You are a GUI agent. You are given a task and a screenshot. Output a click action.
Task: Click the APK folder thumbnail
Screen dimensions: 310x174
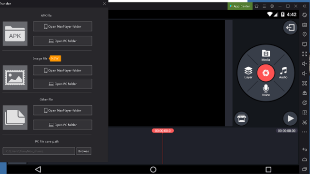[x=15, y=34]
